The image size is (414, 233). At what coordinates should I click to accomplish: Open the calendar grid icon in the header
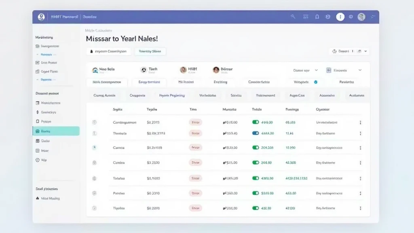(306, 17)
